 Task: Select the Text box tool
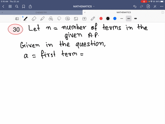pyautogui.click(x=84, y=19)
